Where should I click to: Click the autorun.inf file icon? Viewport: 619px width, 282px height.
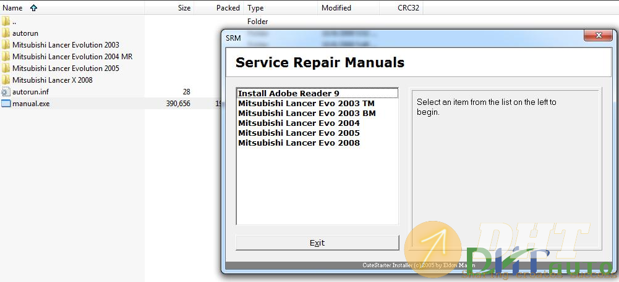pyautogui.click(x=6, y=92)
